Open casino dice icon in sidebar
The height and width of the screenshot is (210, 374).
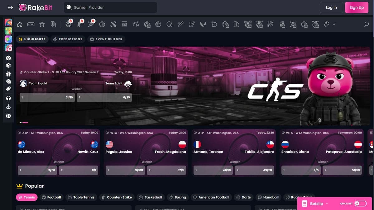click(x=8, y=58)
